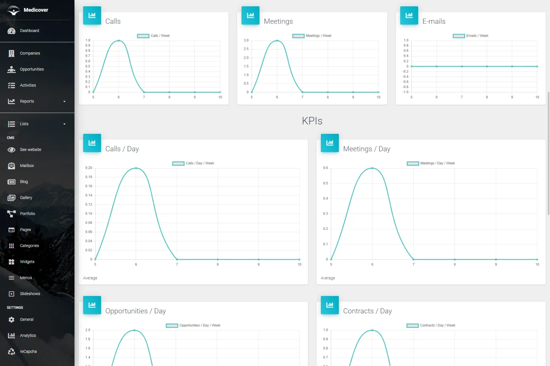Click the Gallery images icon
Viewport: 550px width, 366px height.
[11, 198]
